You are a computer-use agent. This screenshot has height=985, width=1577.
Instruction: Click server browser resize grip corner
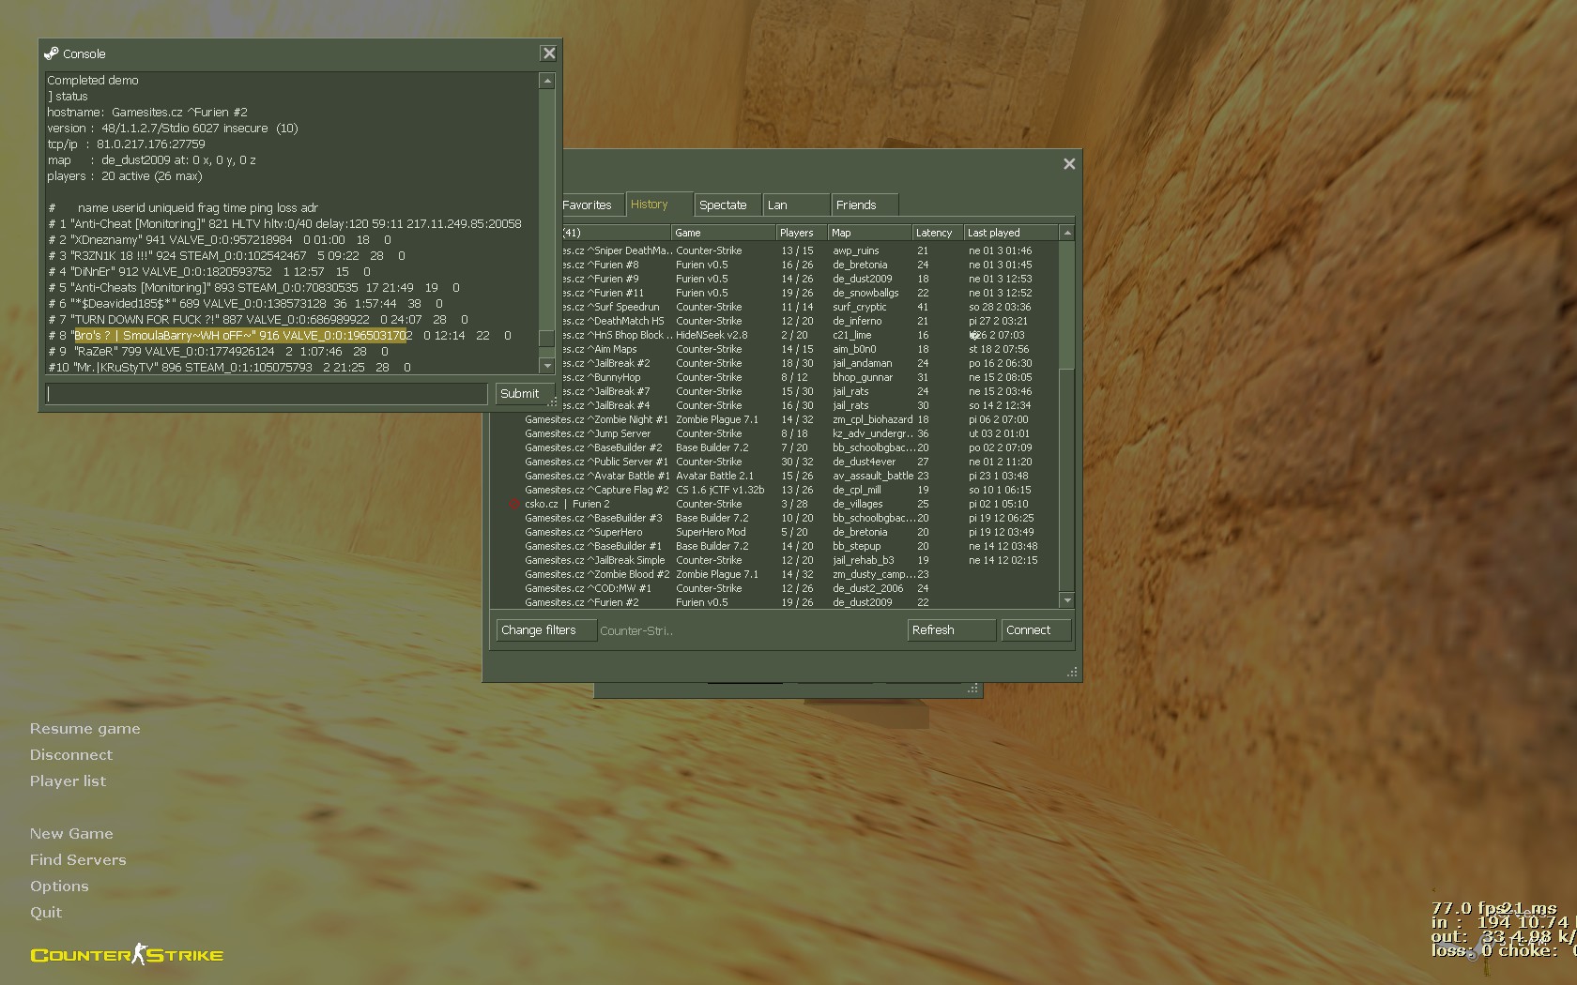[x=1071, y=672]
